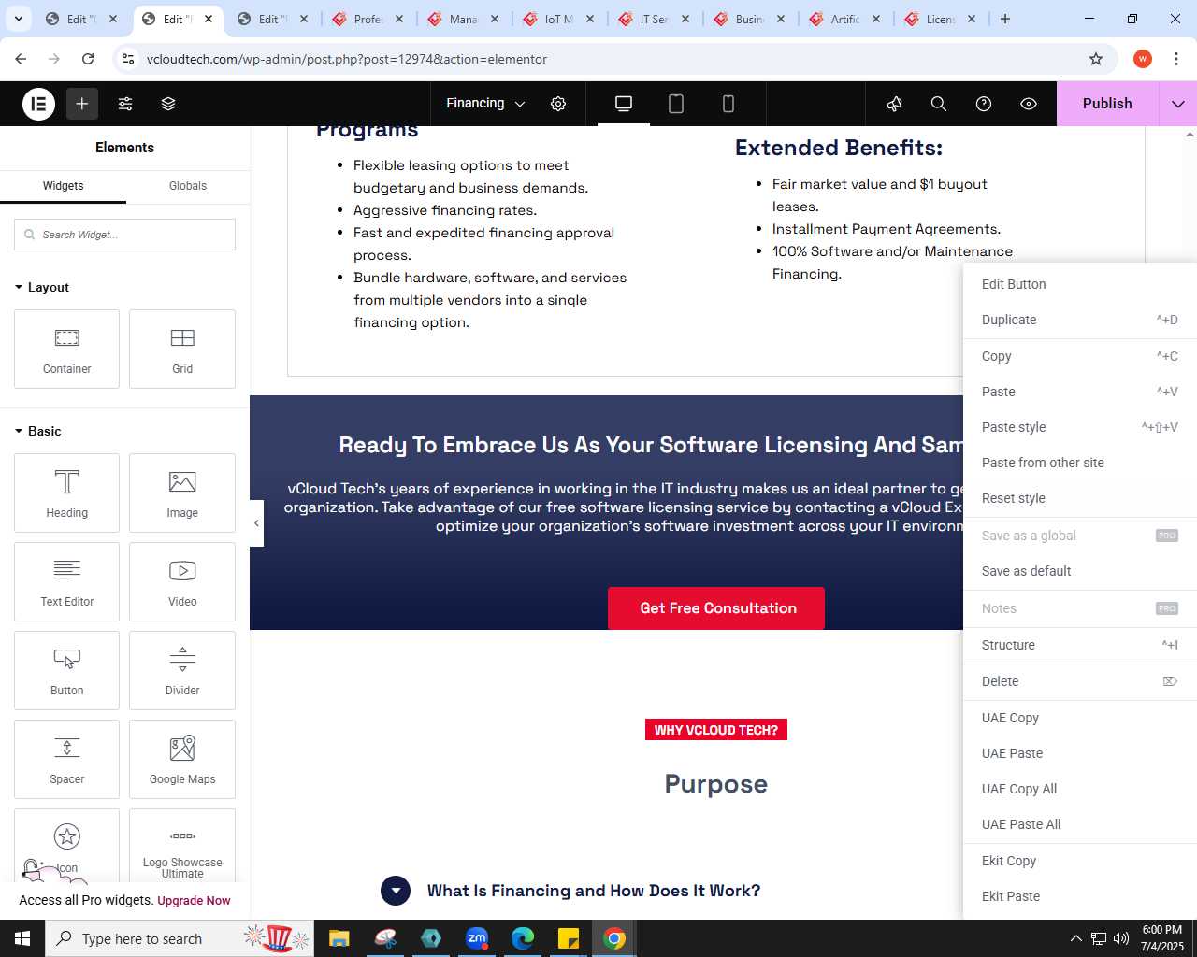This screenshot has width=1197, height=957.
Task: Show hidden system tray icons
Action: coord(1075,938)
